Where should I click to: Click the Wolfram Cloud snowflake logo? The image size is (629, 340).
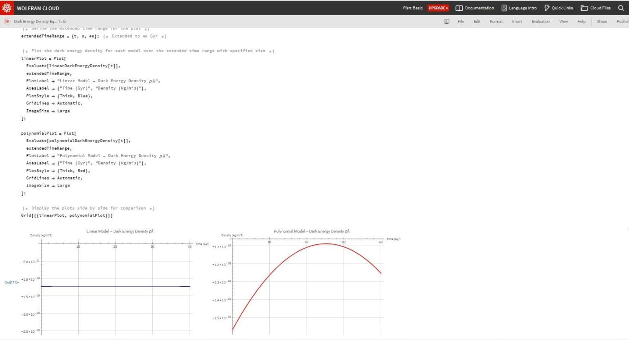point(7,8)
